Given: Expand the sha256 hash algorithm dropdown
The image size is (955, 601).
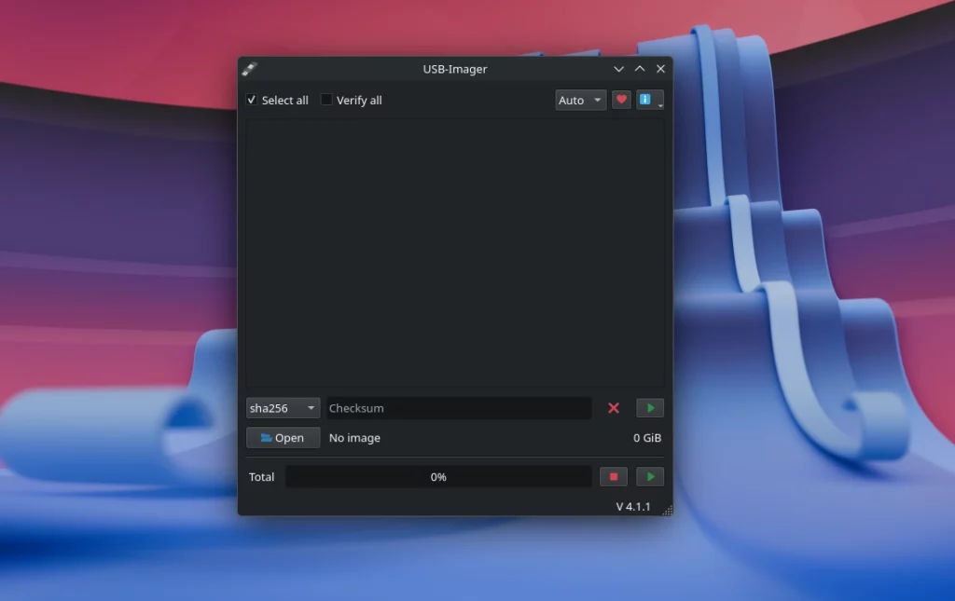Looking at the screenshot, I should tap(283, 408).
